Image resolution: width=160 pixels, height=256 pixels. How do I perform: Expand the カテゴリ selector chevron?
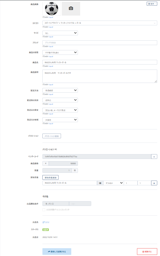[155, 23]
